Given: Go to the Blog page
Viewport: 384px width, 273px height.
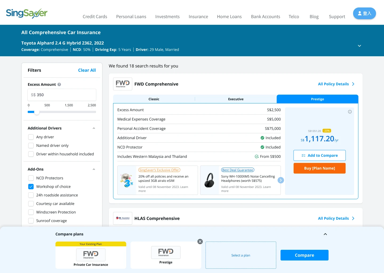Looking at the screenshot, I should 314,17.
